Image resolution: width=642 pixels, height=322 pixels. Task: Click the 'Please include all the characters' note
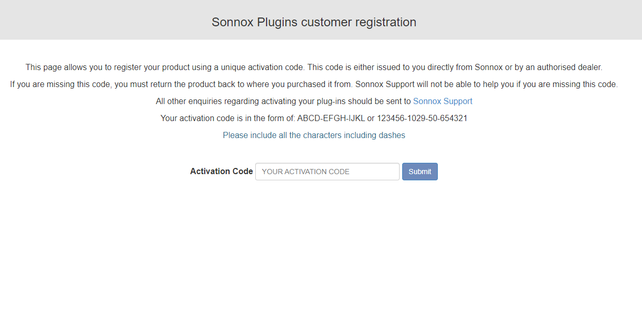tap(314, 135)
